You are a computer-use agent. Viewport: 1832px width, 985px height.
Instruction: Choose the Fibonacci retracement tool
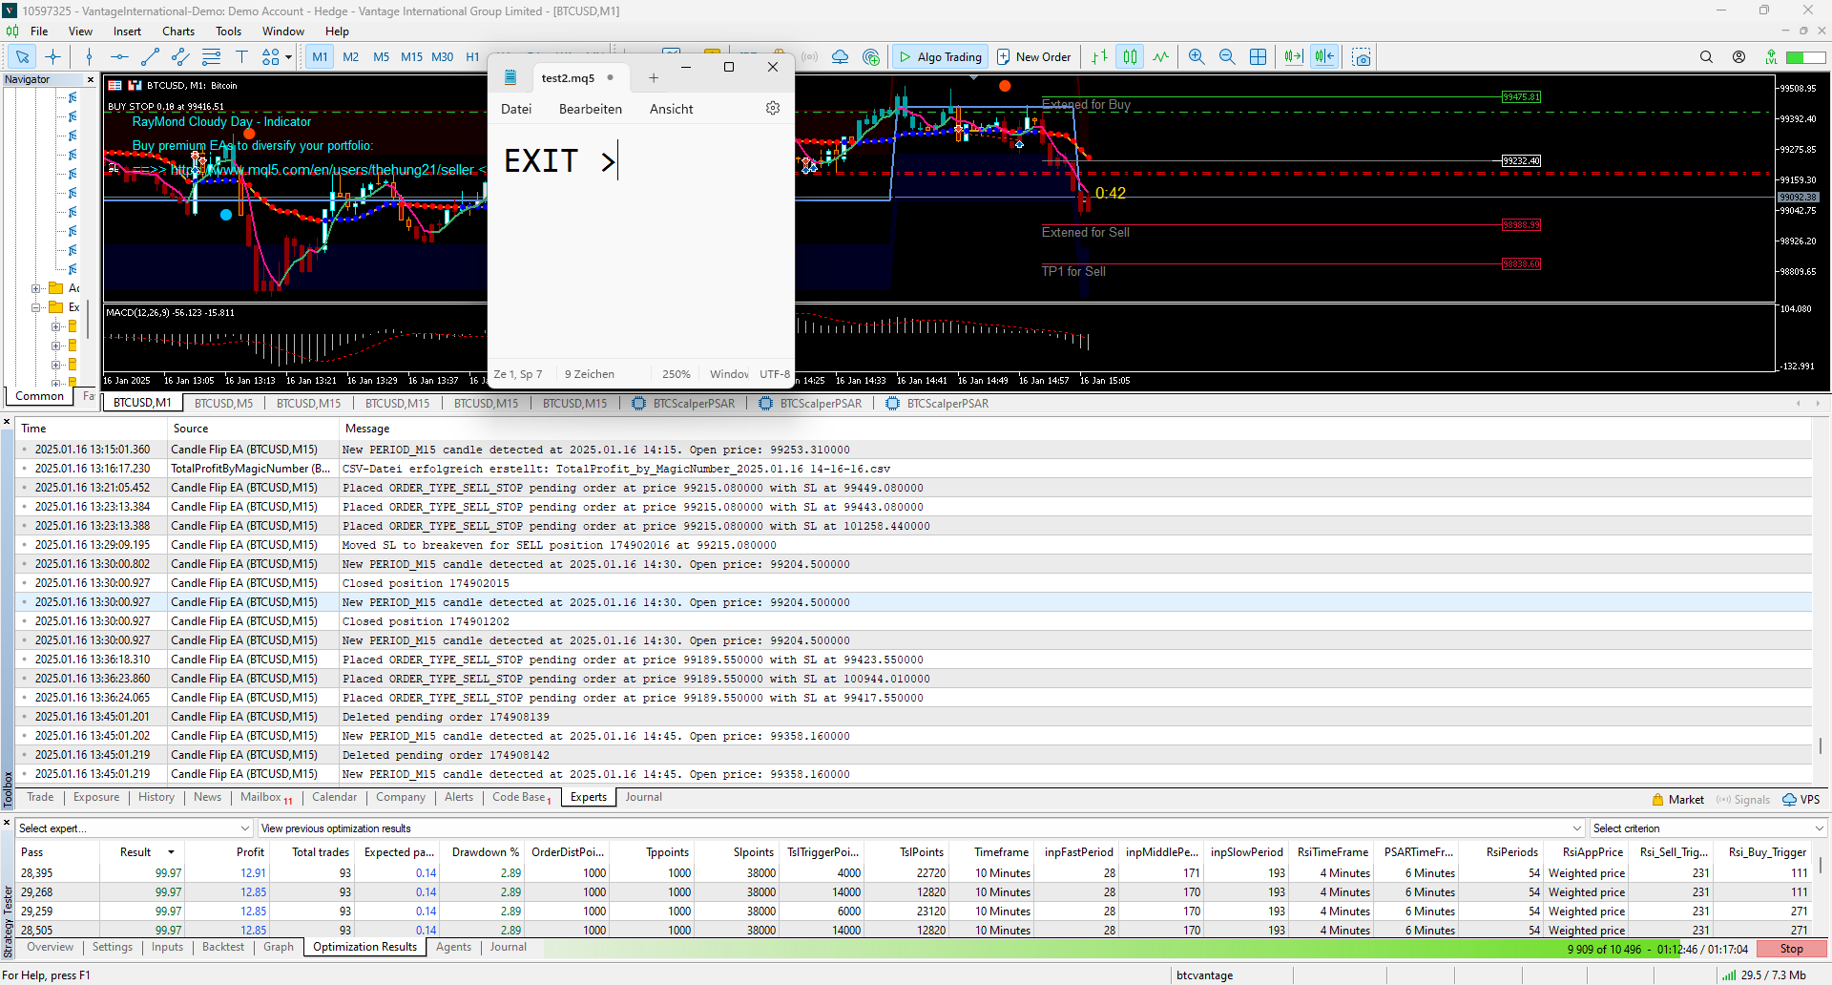coord(211,57)
